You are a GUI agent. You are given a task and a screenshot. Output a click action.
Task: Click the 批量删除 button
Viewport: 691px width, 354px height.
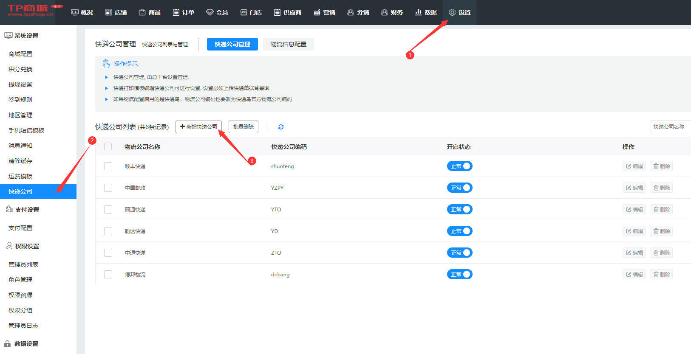[243, 127]
